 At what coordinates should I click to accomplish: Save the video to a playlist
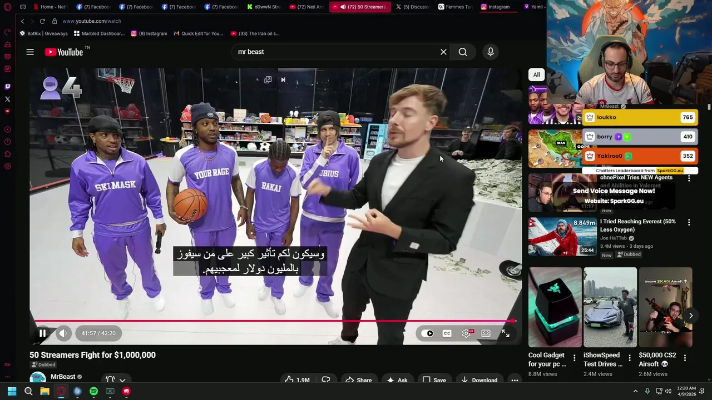tap(434, 380)
